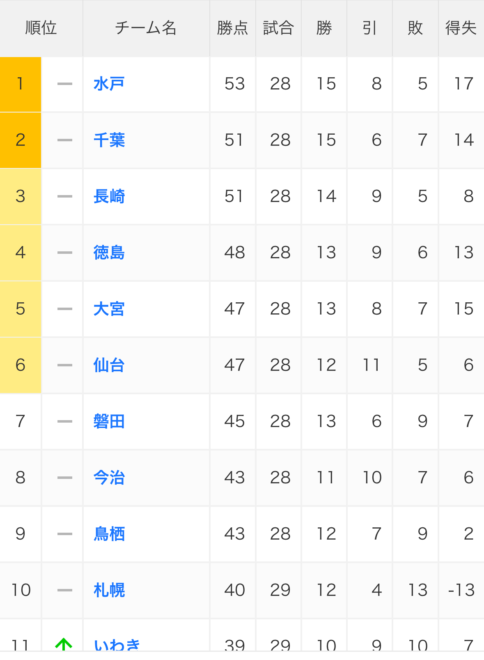This screenshot has width=484, height=660.
Task: Click the green rank-up arrow for いわき
Action: (x=64, y=645)
